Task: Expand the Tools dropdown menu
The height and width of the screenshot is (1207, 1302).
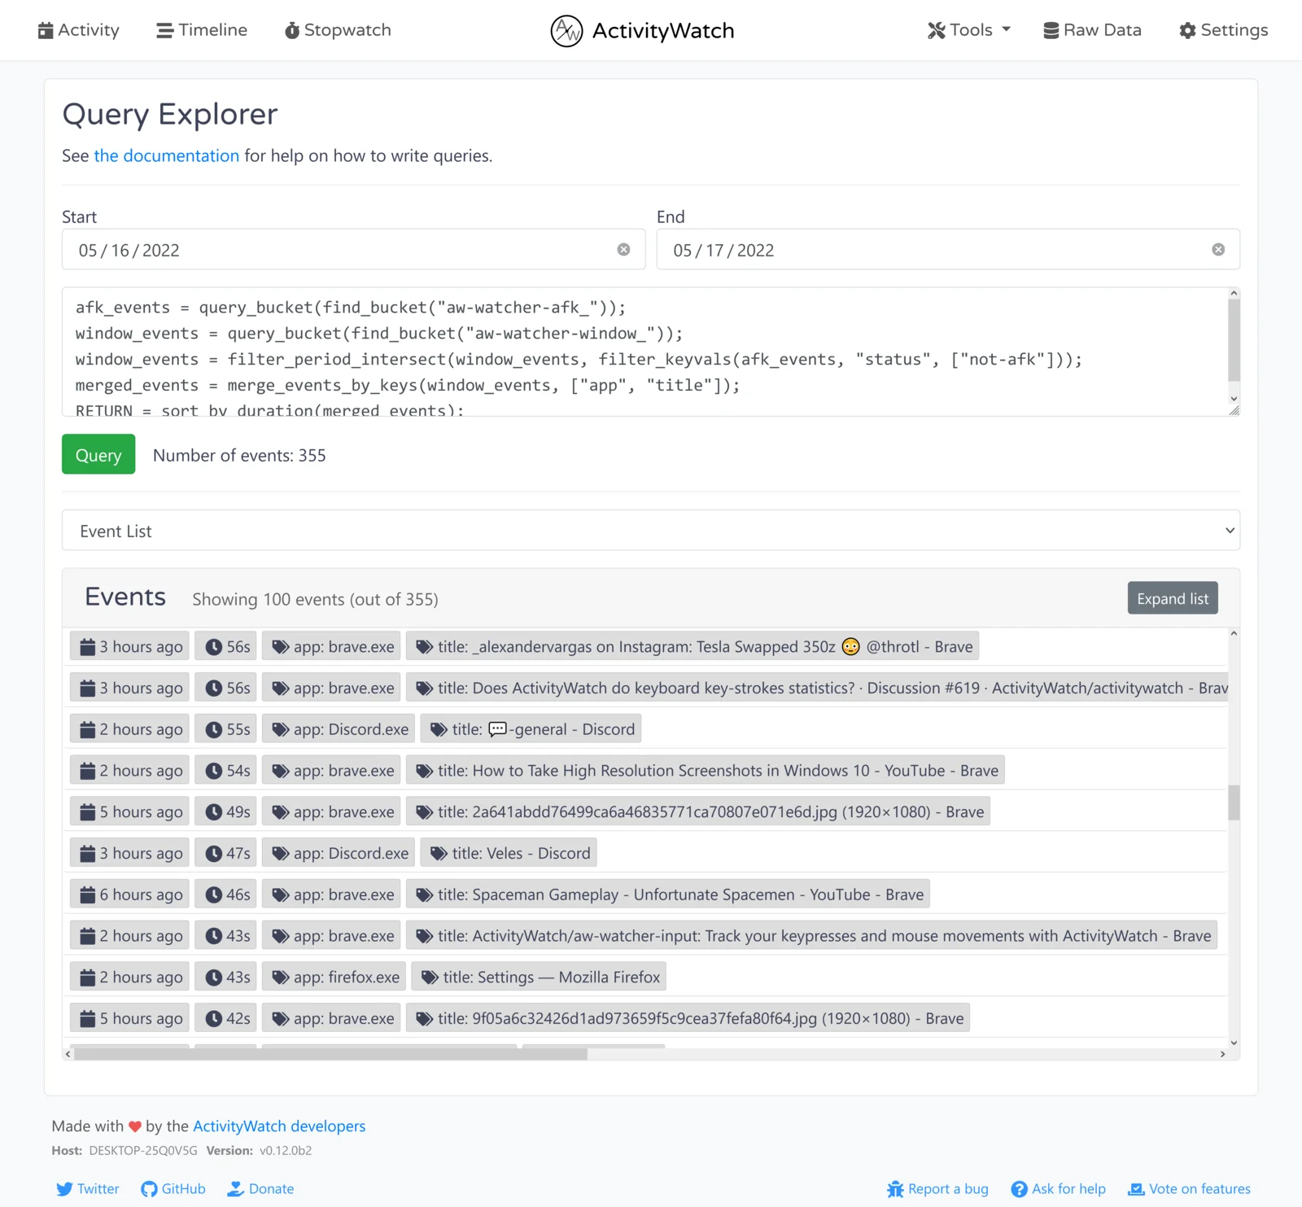Action: coord(969,30)
